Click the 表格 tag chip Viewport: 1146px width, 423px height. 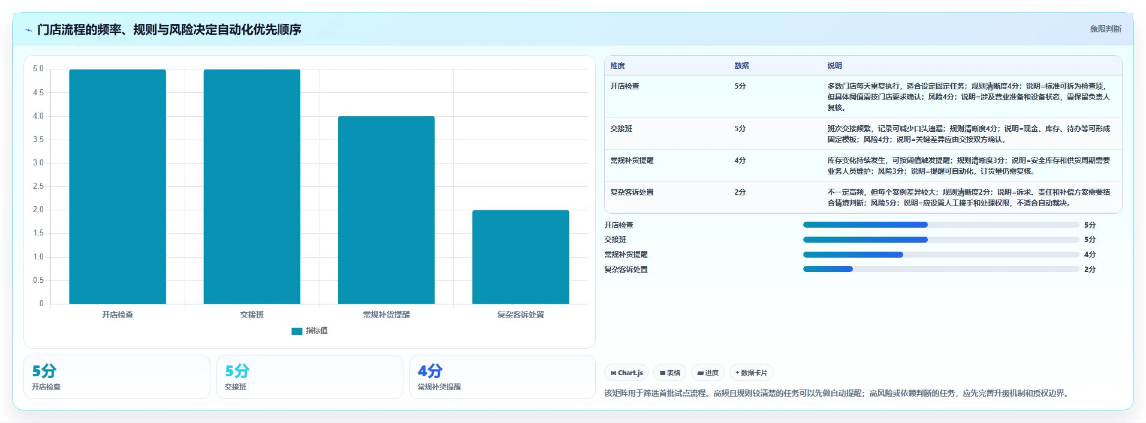click(x=670, y=373)
